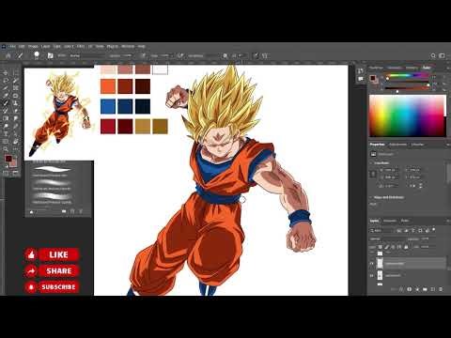Switch to the Paths tab
This screenshot has width=451, height=338.
click(405, 221)
